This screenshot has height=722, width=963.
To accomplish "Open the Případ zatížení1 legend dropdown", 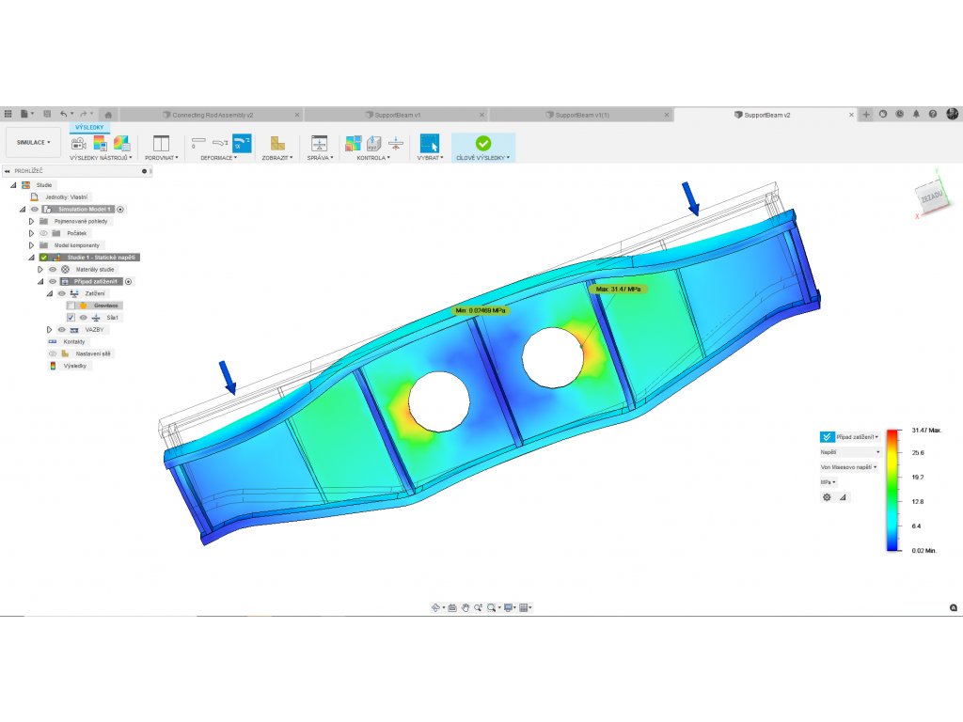I will pyautogui.click(x=858, y=436).
